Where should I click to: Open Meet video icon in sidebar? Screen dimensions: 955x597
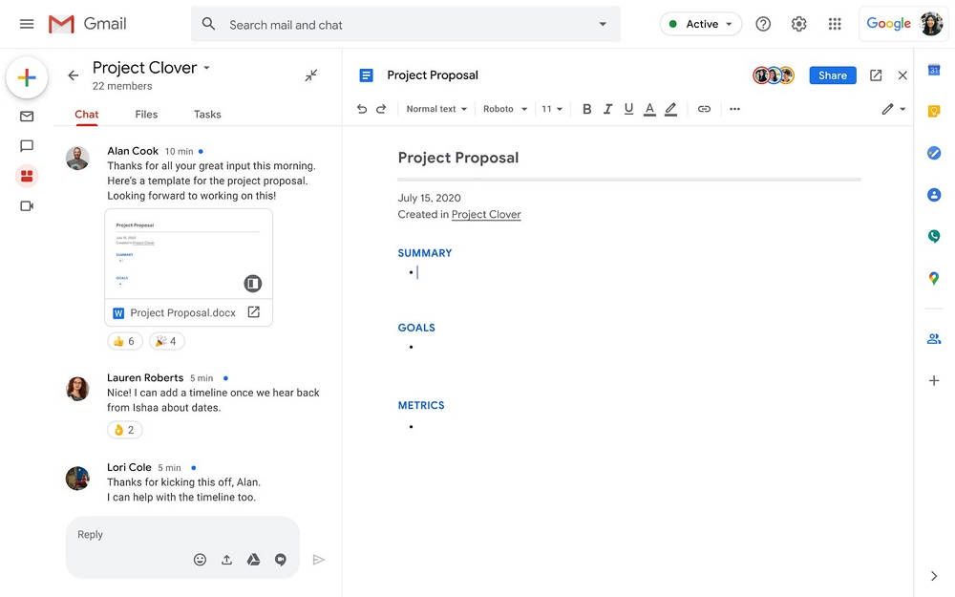pyautogui.click(x=27, y=206)
